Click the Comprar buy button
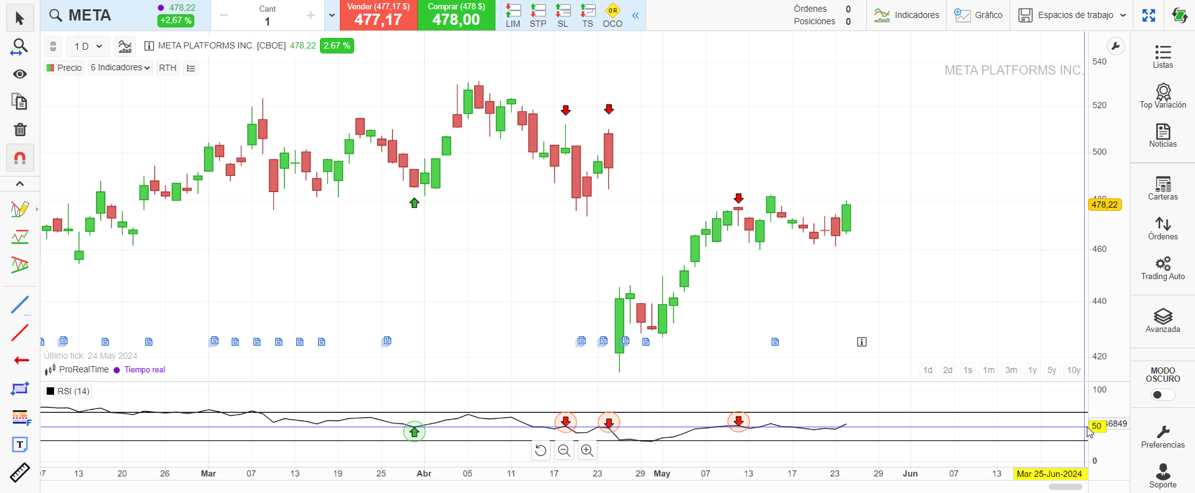The height and width of the screenshot is (493, 1195). (x=456, y=15)
